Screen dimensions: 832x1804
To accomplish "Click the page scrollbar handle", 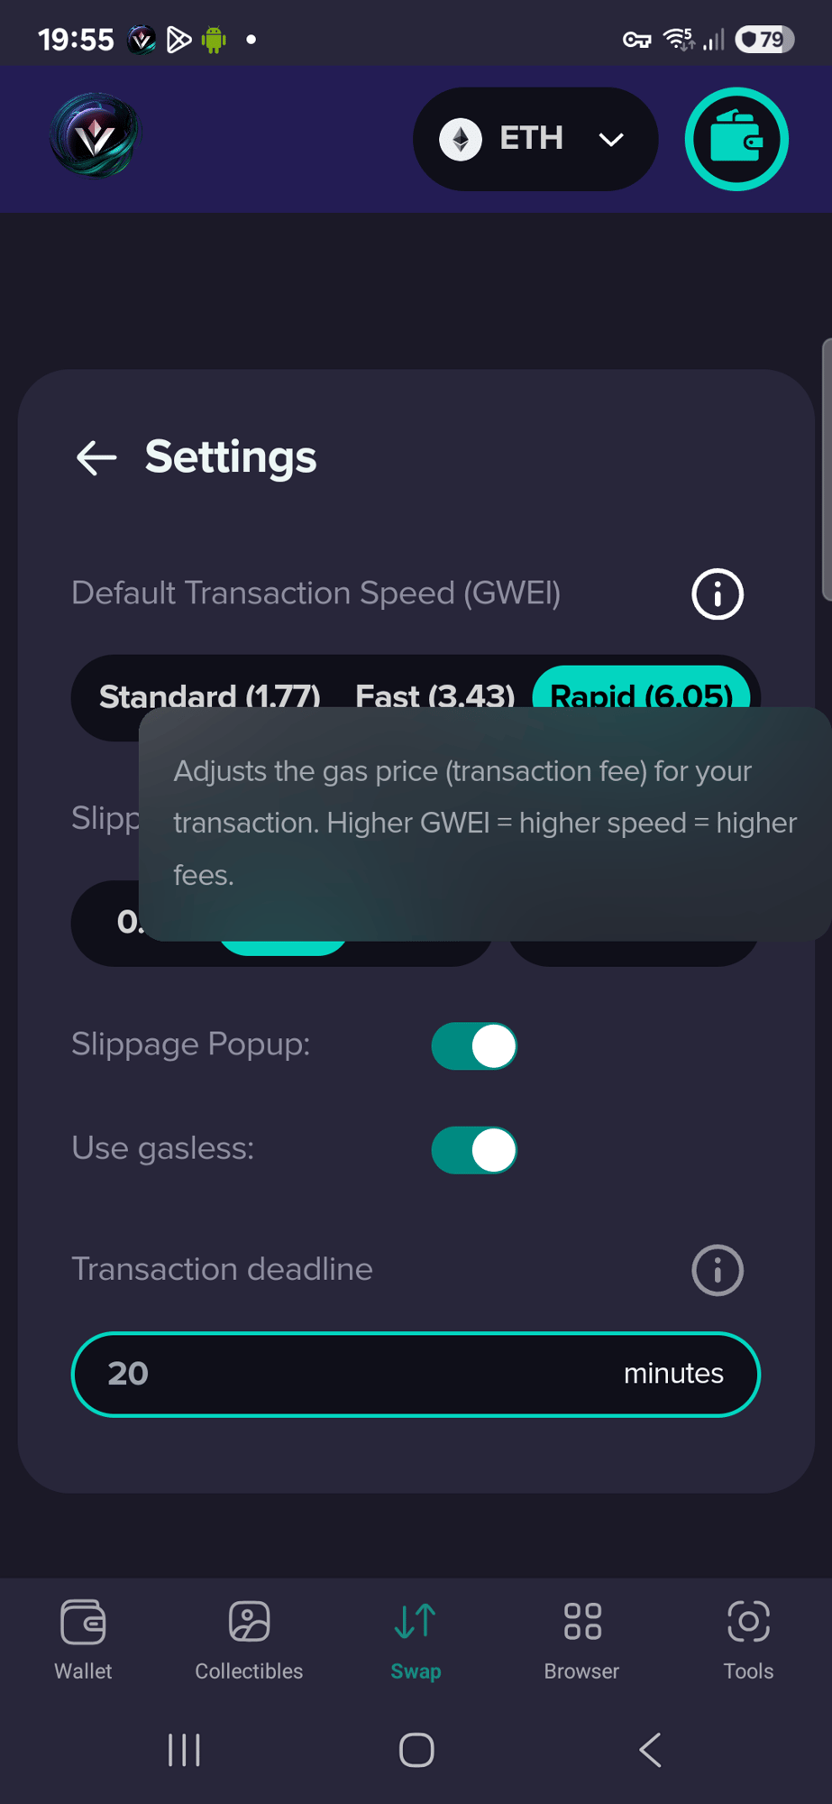I will 827,469.
